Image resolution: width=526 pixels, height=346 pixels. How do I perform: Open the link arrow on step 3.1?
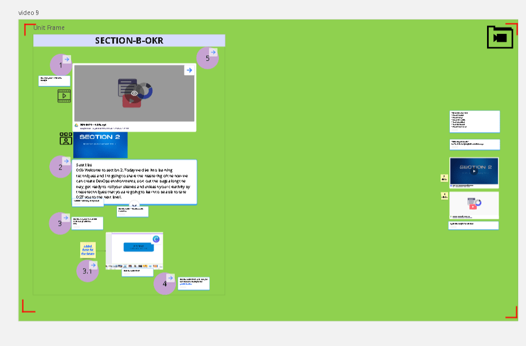93,265
